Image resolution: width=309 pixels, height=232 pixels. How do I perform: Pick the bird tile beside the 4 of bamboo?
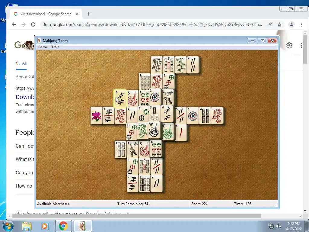coord(133,149)
